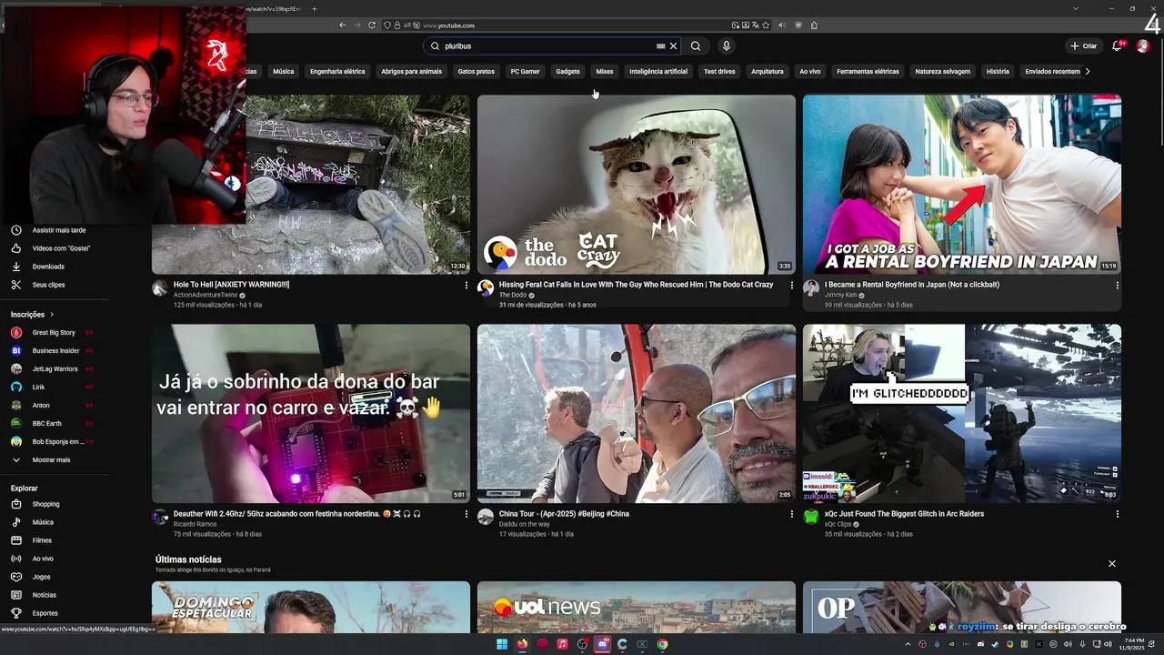Select the Engenharia elétrica chip
This screenshot has width=1164, height=655.
[x=337, y=71]
